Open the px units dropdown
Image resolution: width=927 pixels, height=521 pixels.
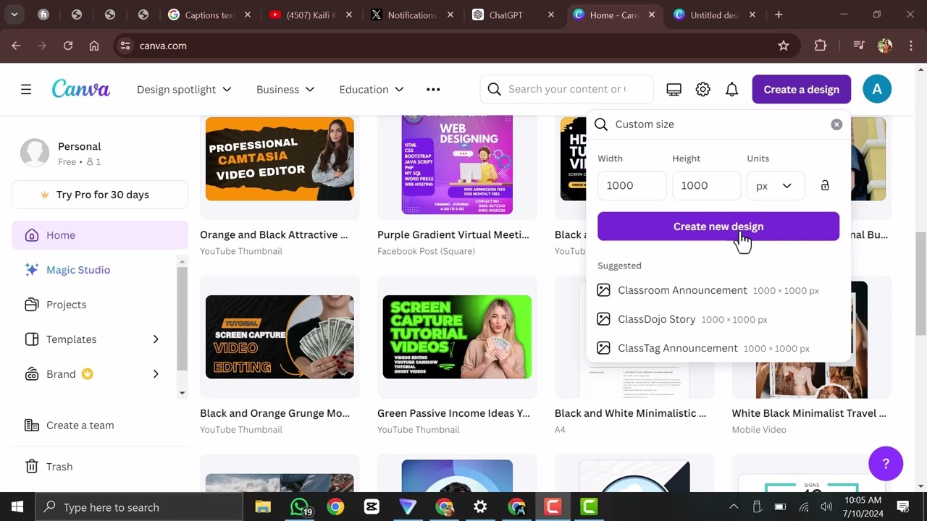[776, 186]
